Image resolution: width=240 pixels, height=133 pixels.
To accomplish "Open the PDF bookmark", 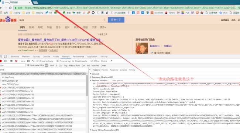I will coord(185,13).
